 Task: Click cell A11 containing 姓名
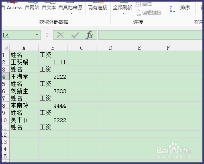point(24,127)
